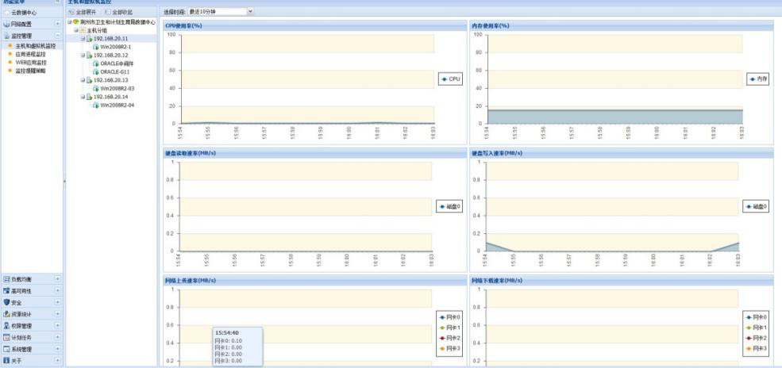Toggle CPU series in chart legend
Screen dimensions: 782x368
[x=449, y=80]
